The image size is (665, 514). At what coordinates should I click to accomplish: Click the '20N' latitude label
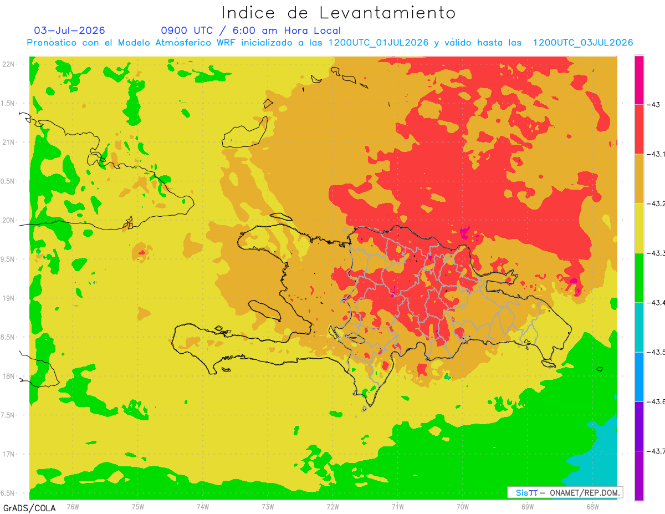point(9,220)
